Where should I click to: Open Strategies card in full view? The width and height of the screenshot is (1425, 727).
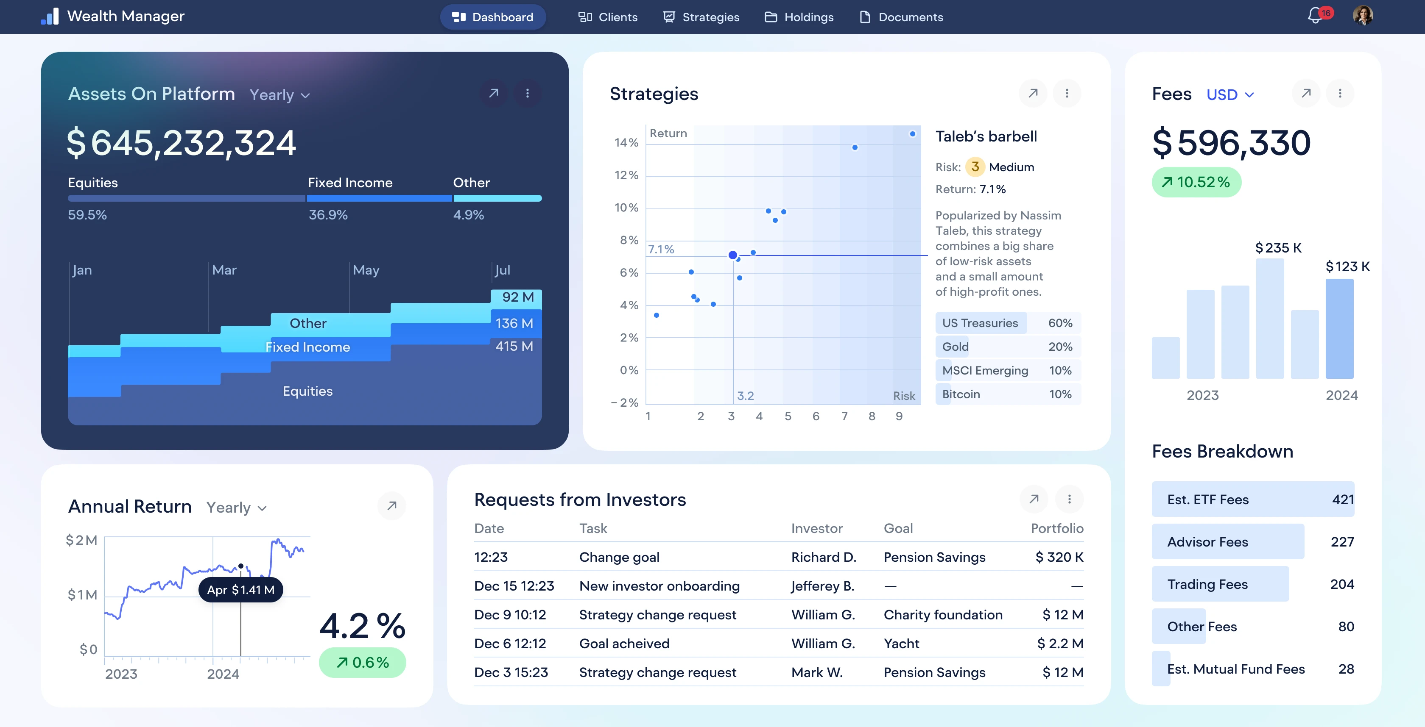[1033, 93]
